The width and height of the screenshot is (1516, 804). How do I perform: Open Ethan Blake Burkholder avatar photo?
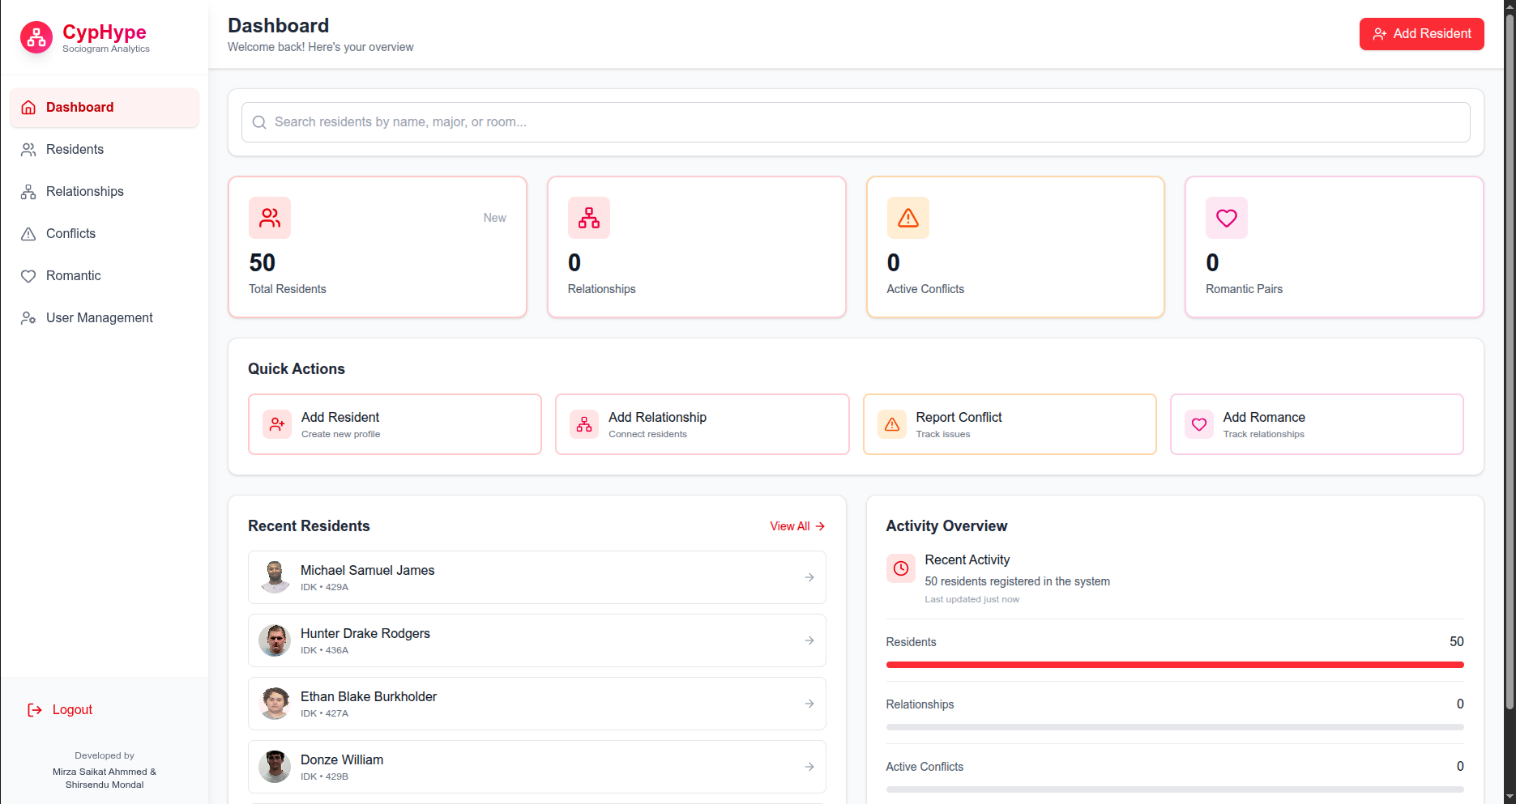275,704
